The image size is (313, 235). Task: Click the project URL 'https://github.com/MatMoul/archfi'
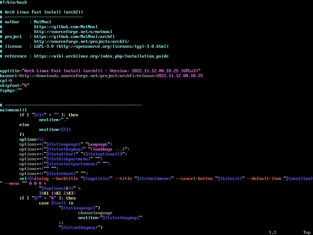click(x=74, y=37)
